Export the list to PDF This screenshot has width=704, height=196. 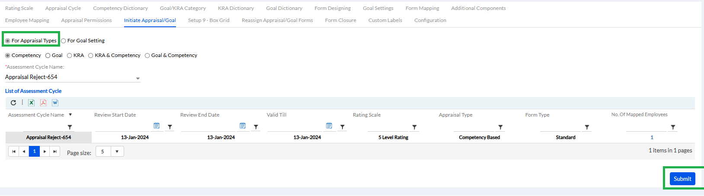coord(43,103)
